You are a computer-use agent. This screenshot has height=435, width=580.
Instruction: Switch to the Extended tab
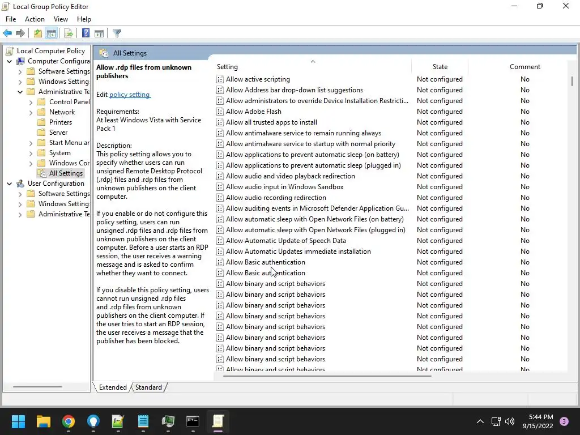coord(113,387)
